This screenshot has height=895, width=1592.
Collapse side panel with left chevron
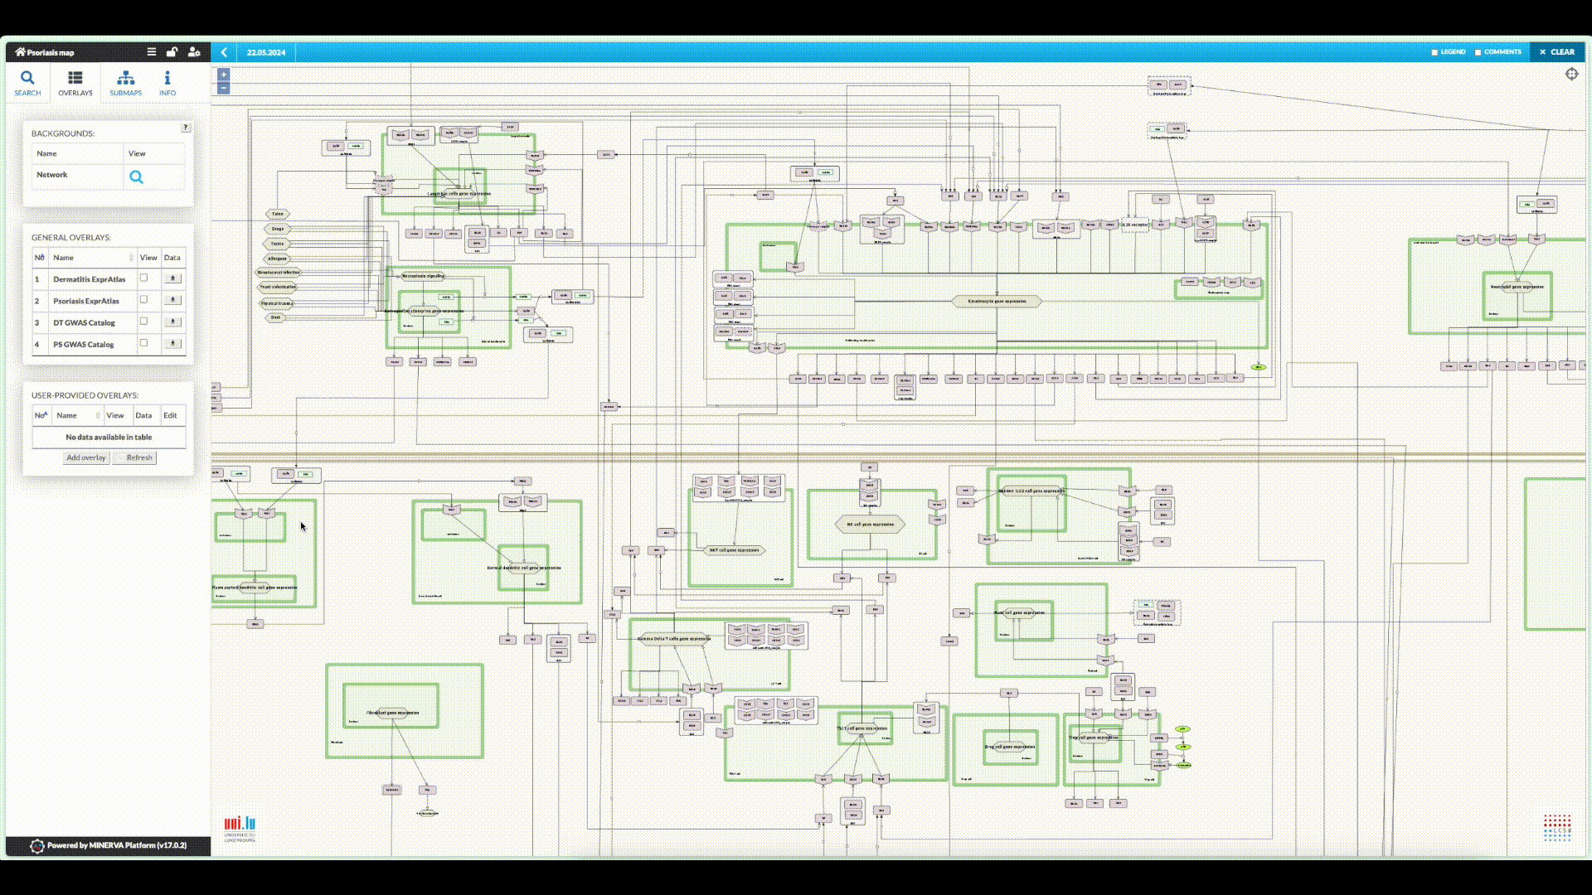(224, 52)
